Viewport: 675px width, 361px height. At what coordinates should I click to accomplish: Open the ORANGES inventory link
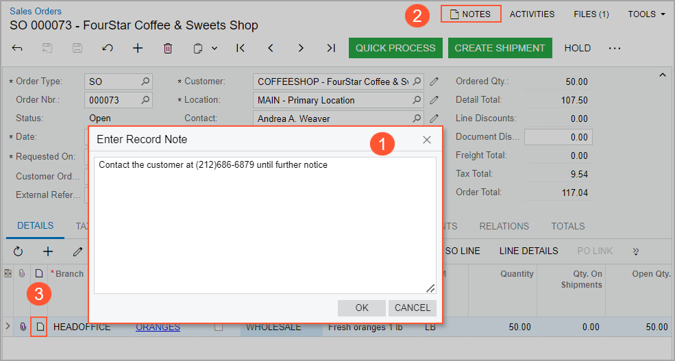tap(158, 327)
